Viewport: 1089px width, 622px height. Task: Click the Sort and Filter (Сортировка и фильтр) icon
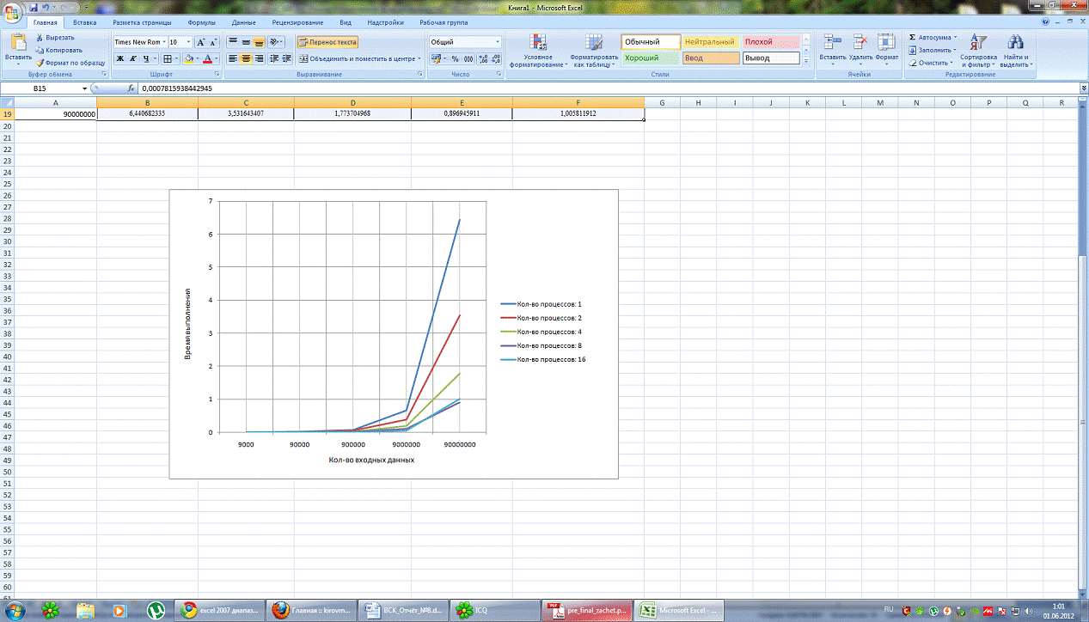click(978, 43)
